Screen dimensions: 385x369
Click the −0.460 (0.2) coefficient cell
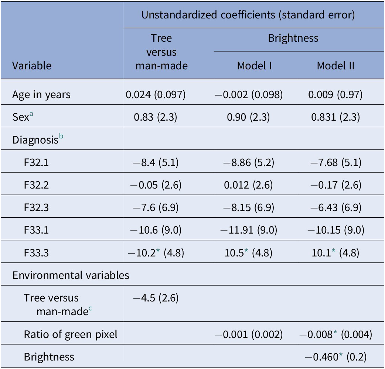335,357
